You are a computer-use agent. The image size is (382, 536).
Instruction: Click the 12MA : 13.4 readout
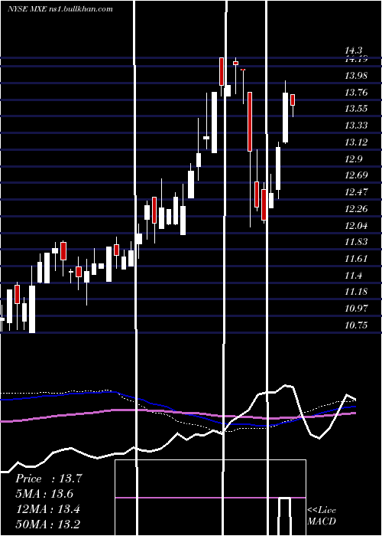[48, 509]
